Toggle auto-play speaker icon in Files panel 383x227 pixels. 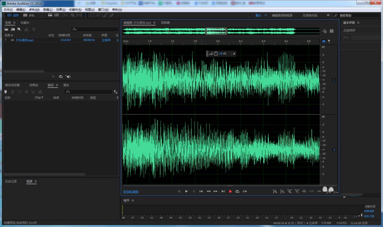[x=68, y=76]
